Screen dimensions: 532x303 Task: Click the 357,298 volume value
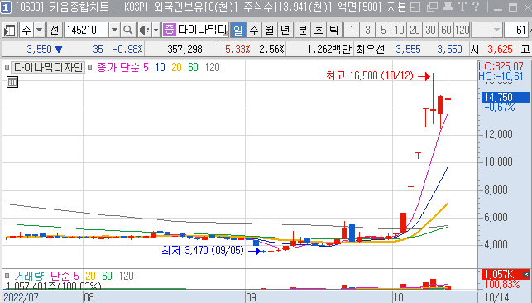[x=185, y=49]
